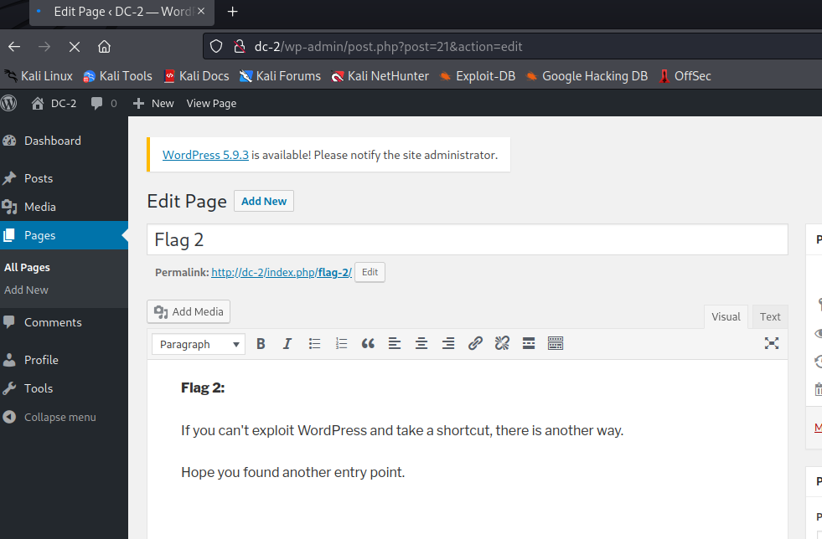This screenshot has height=539, width=822.
Task: Open the New content menu
Action: point(153,103)
